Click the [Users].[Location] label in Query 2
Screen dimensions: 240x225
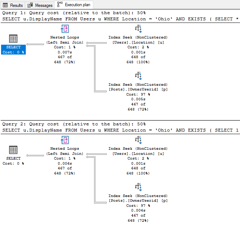pos(138,153)
